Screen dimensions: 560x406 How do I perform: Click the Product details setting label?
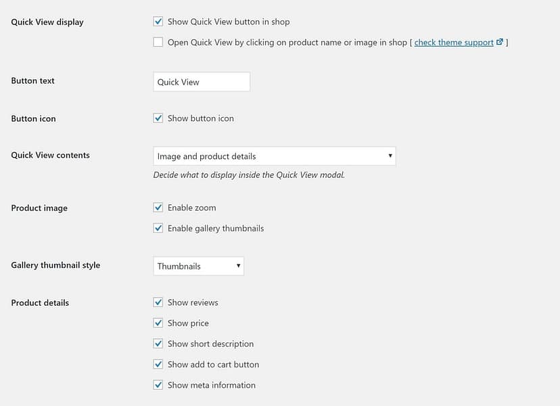(x=39, y=302)
